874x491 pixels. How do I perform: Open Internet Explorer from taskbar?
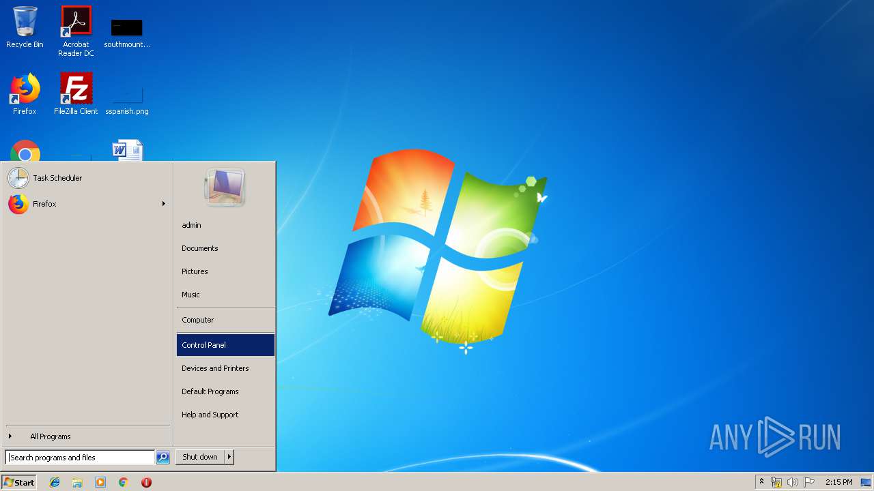point(55,482)
